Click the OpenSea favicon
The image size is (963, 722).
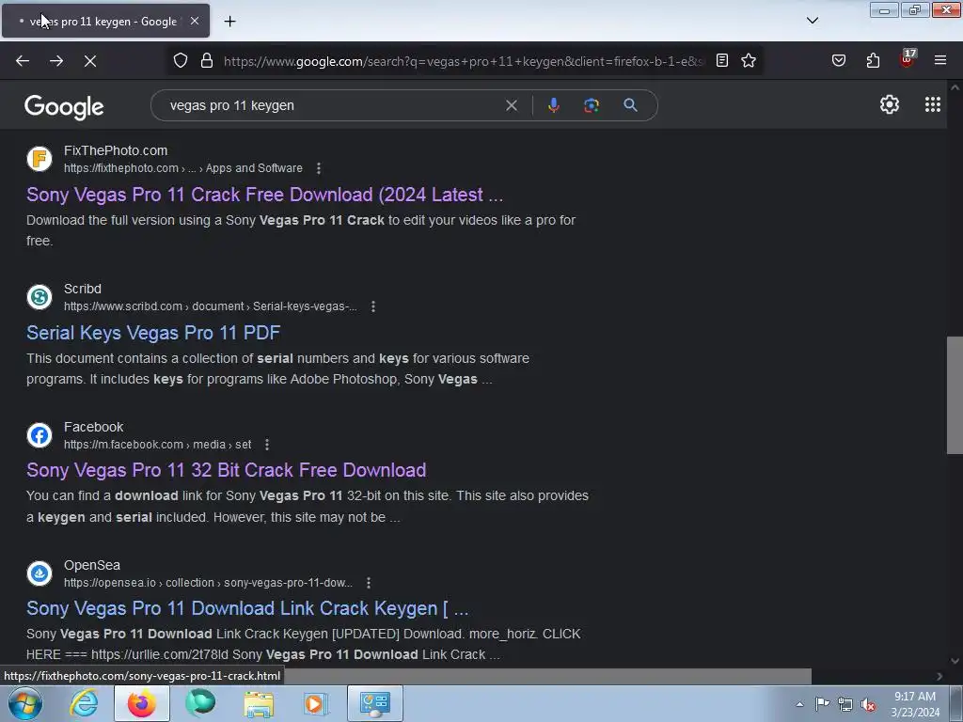tap(39, 573)
